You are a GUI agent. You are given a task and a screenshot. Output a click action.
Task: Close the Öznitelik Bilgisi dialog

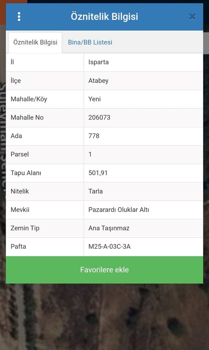point(192,17)
